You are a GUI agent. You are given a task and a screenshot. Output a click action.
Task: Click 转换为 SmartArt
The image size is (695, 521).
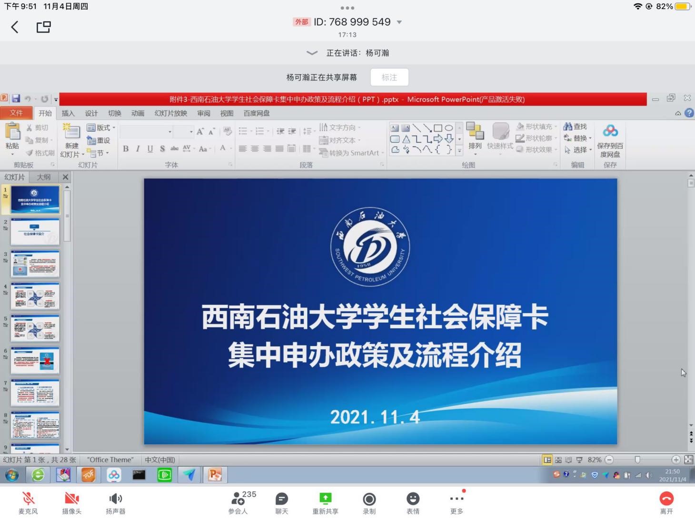351,153
